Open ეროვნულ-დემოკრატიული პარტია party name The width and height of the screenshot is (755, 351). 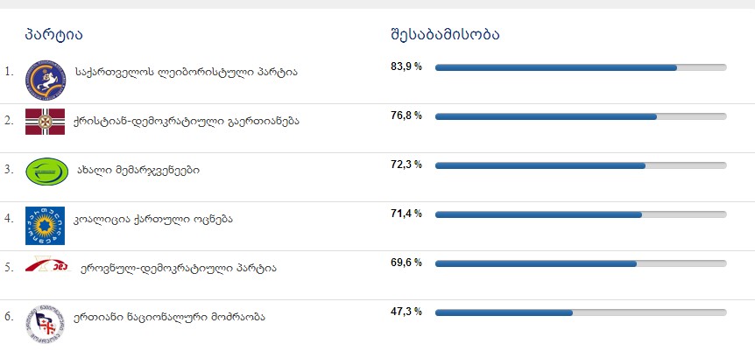[178, 267]
